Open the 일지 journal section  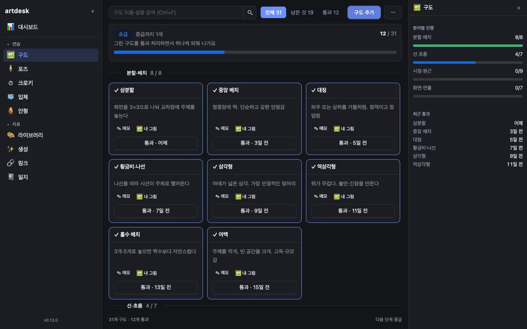pyautogui.click(x=51, y=177)
